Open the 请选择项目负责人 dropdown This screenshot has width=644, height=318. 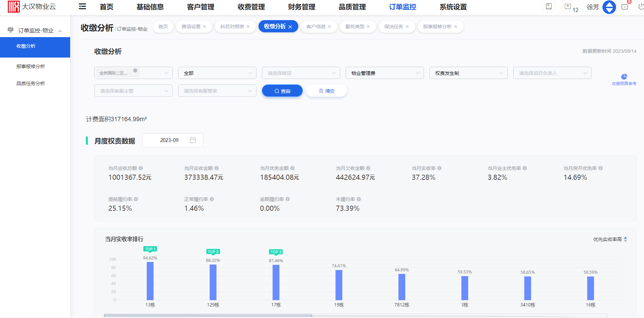click(x=552, y=73)
